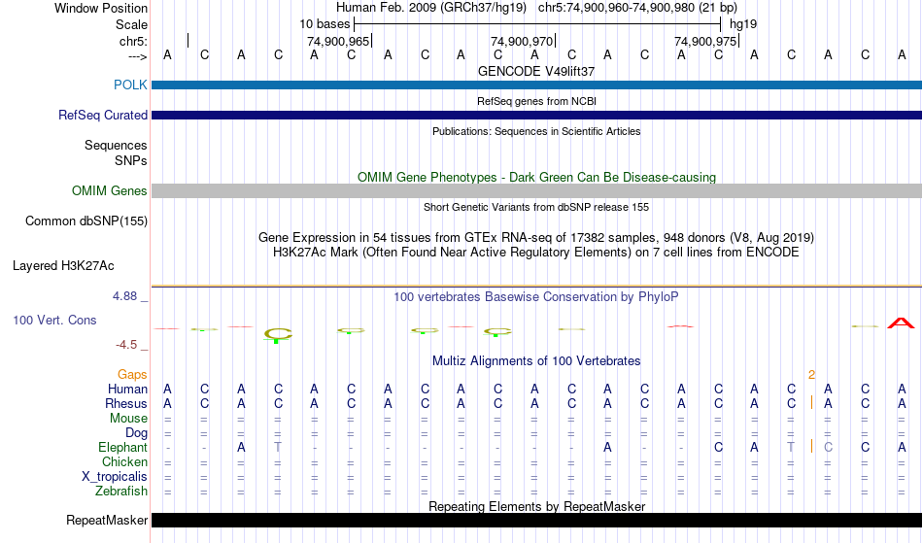Viewport: 923px width, 543px height.
Task: Click the 4.88 PhyloP upper scale value
Action: point(124,296)
